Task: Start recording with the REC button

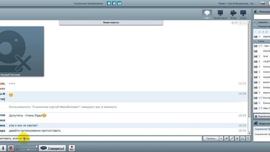Action: click(x=72, y=148)
